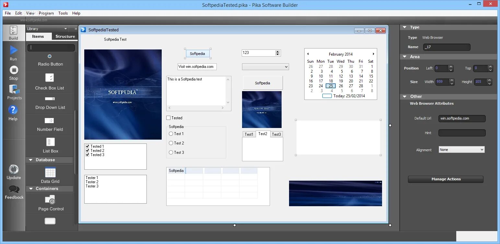Open the Feedback speech bubble icon
500x244 pixels.
click(14, 189)
